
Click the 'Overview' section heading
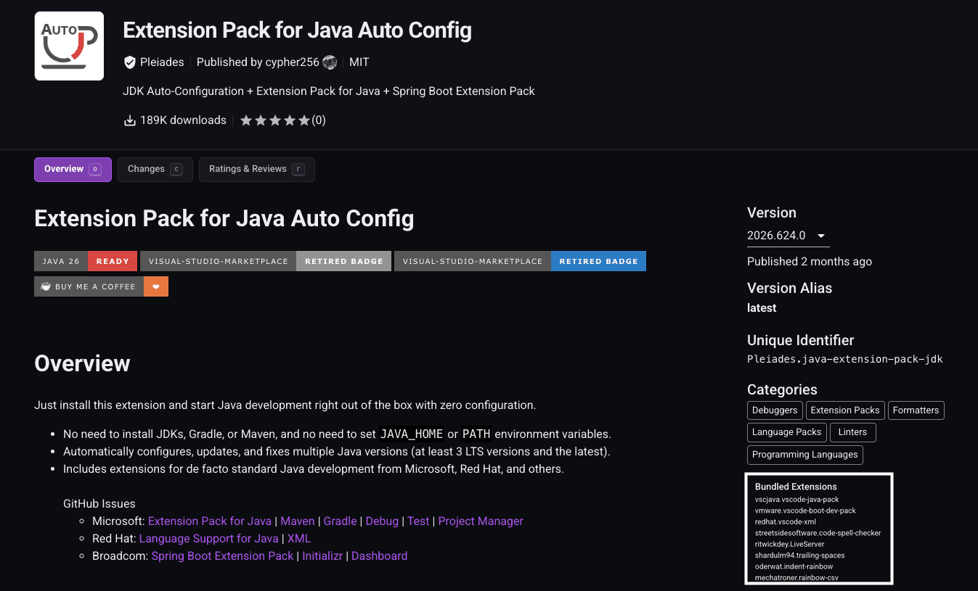click(x=82, y=363)
